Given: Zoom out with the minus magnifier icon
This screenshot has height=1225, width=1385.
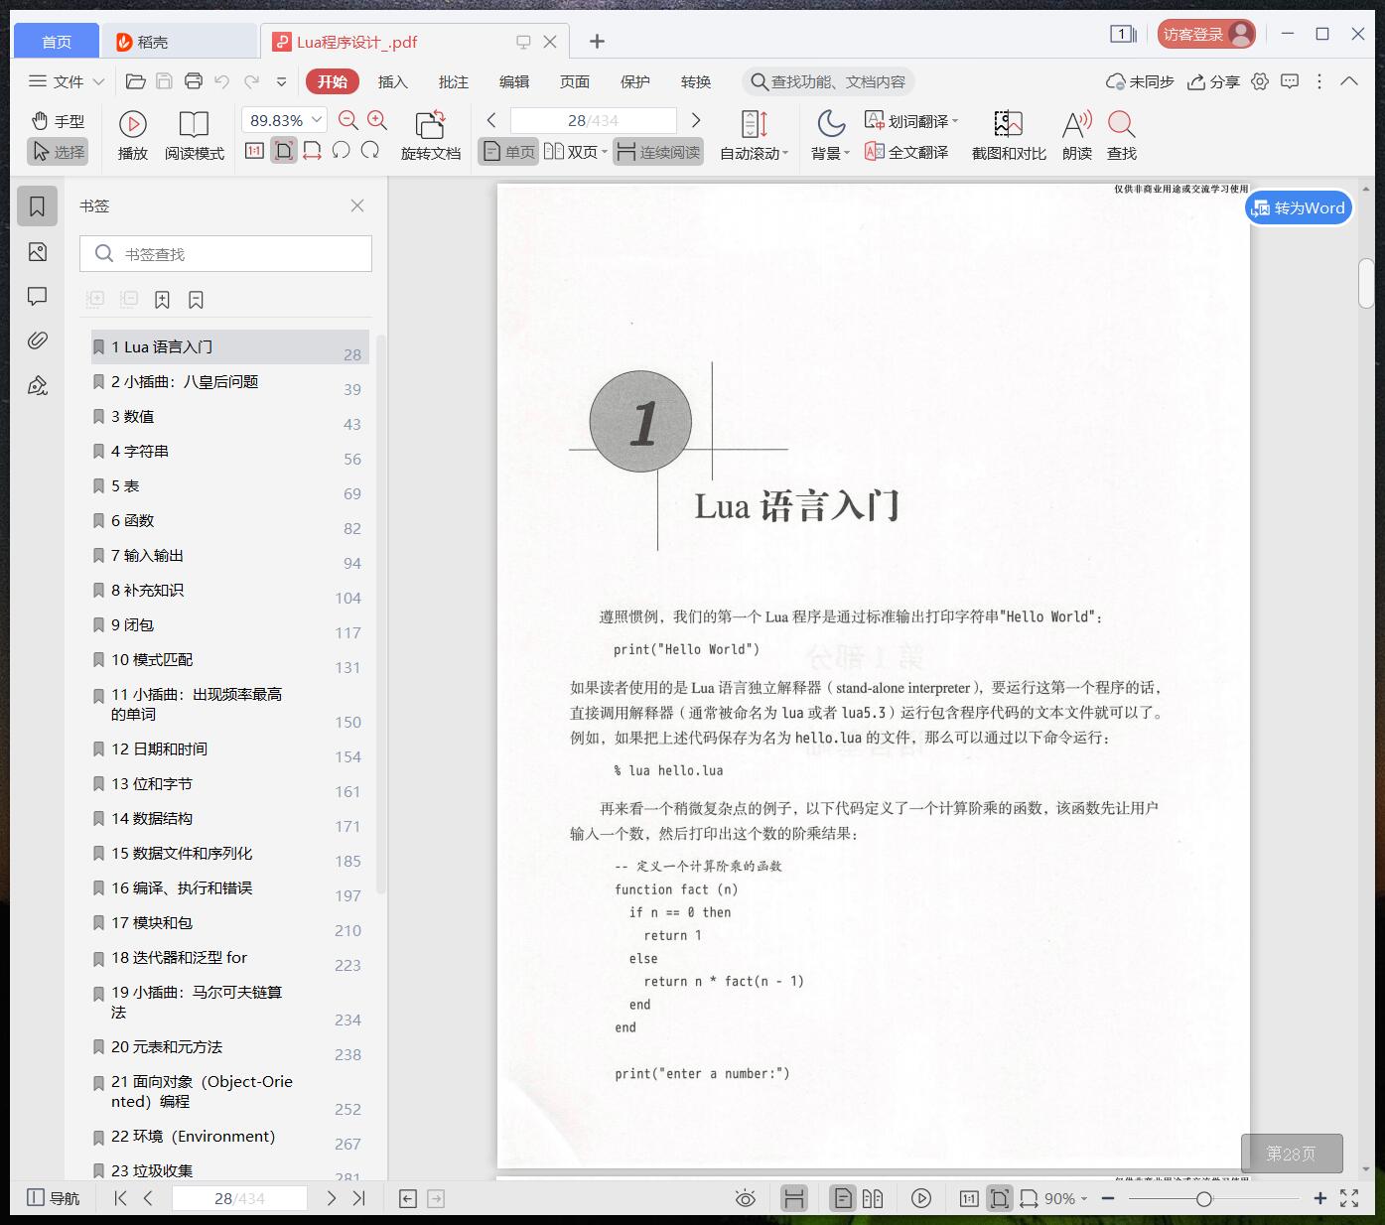Looking at the screenshot, I should [x=347, y=120].
